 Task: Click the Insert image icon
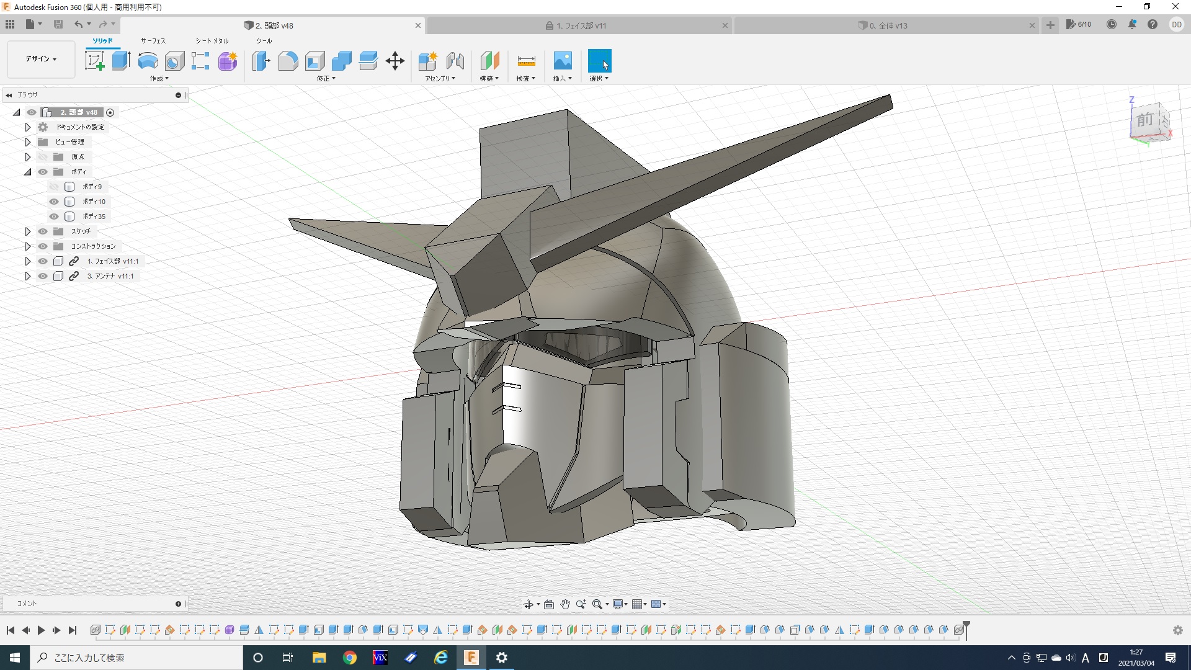[562, 61]
